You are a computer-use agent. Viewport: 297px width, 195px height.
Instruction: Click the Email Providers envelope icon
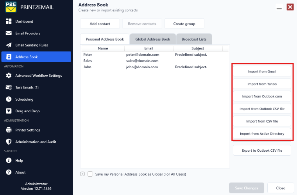click(9, 33)
